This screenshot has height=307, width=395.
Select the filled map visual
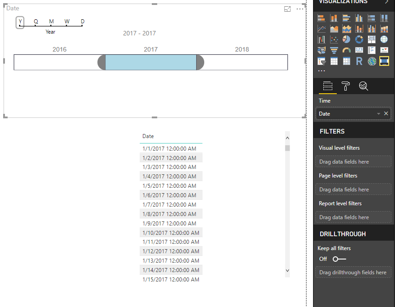[x=321, y=50]
